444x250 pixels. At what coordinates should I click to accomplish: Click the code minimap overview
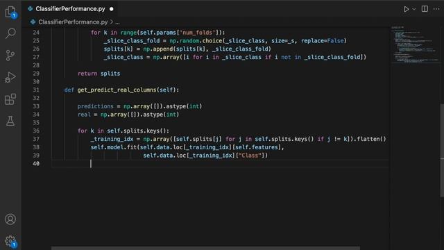pyautogui.click(x=415, y=44)
